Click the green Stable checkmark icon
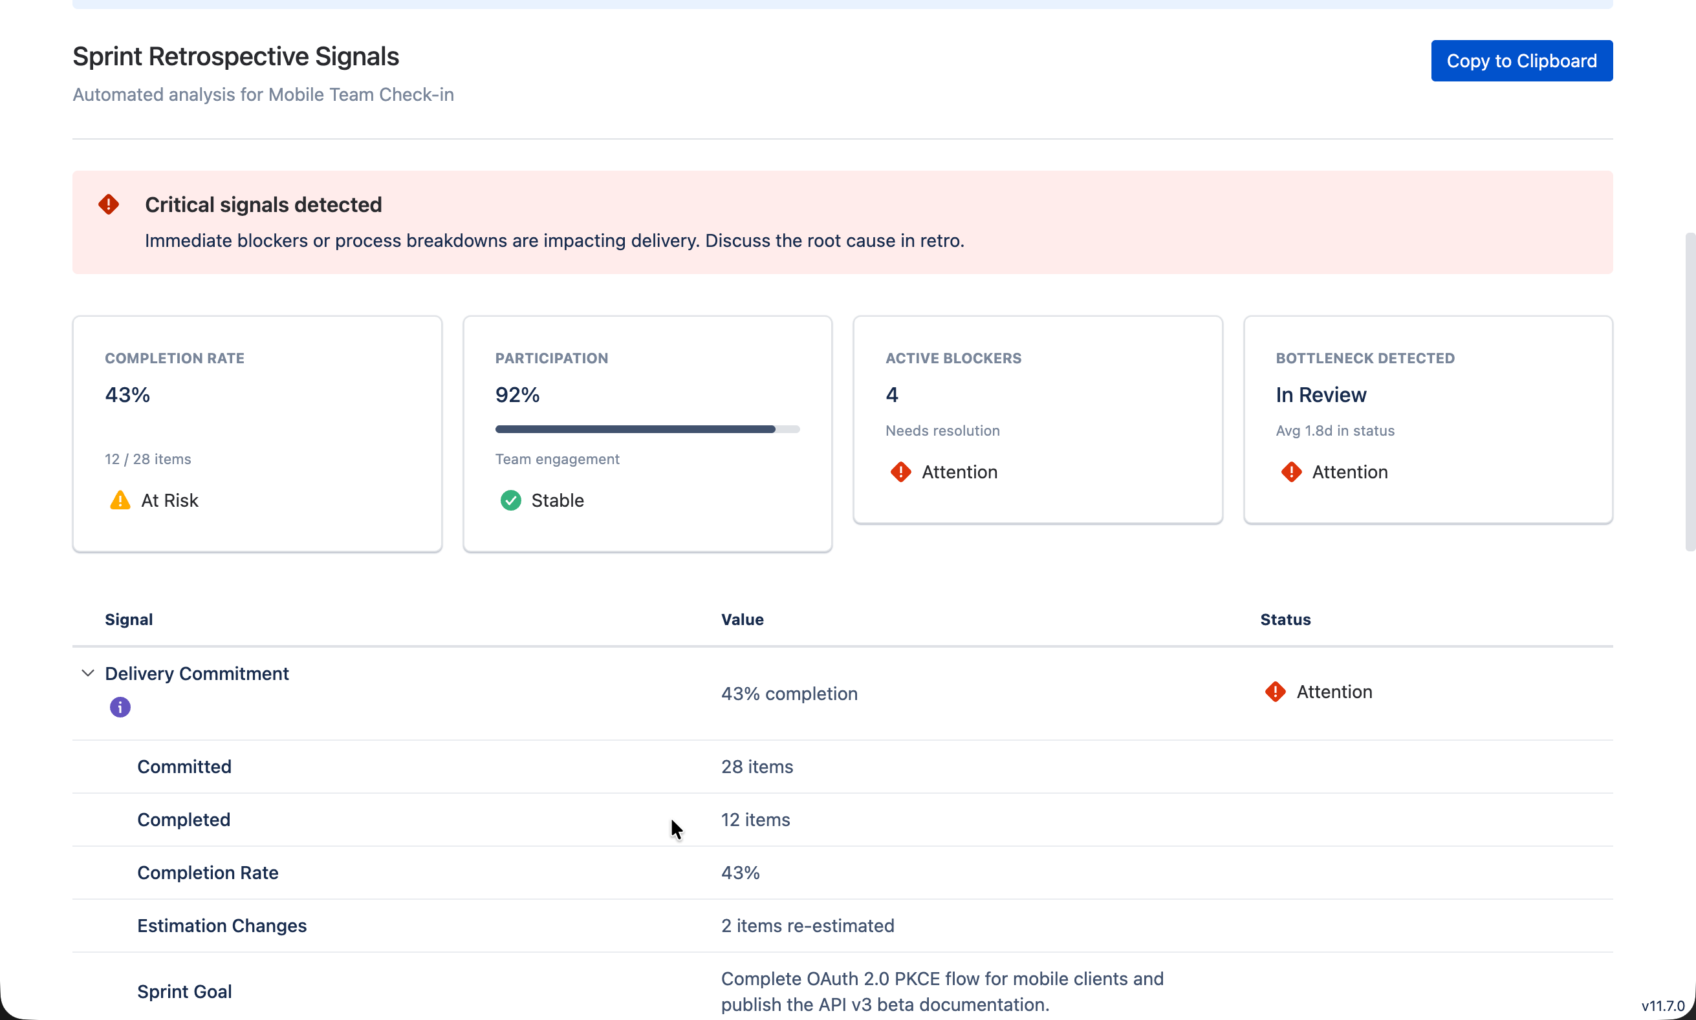Screen dimensions: 1696x1020 pos(510,500)
